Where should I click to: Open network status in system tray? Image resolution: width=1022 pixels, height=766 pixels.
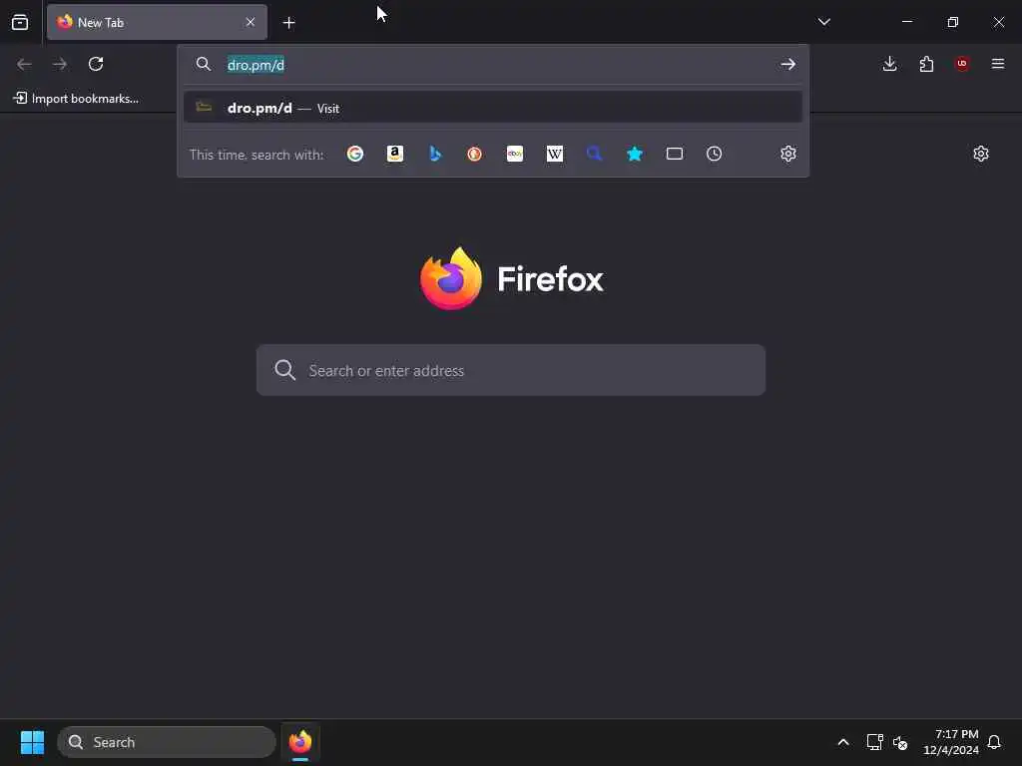coord(874,742)
